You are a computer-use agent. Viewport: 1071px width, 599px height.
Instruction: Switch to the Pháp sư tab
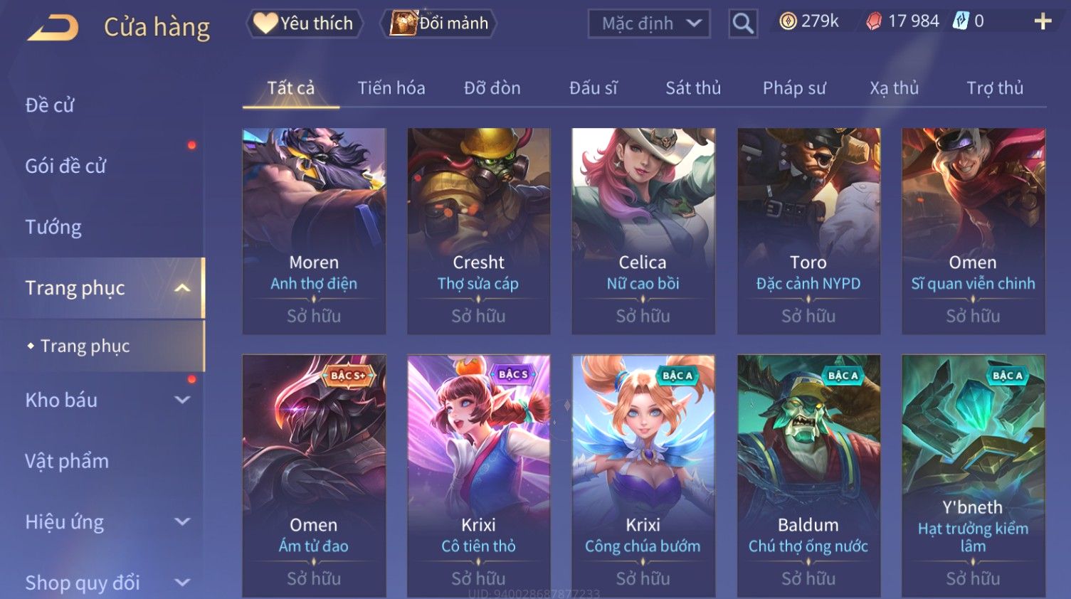tap(794, 88)
